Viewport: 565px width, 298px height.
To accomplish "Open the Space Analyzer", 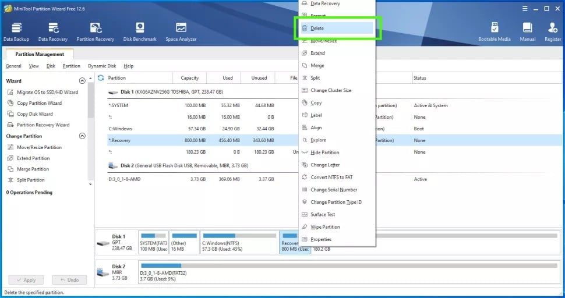I will pyautogui.click(x=181, y=31).
